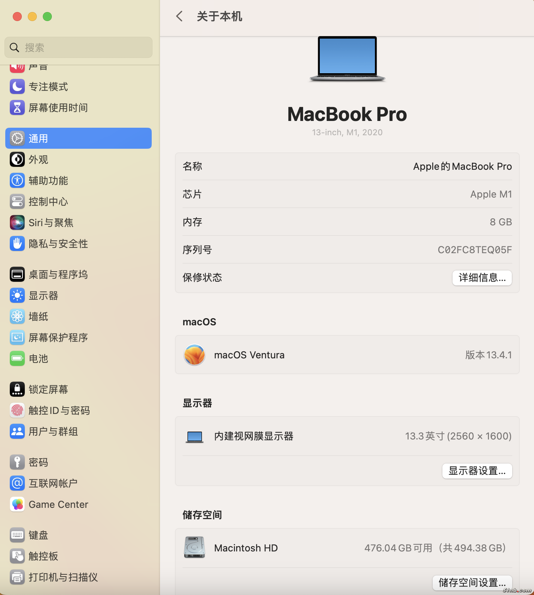
Task: Open Privacy & Security hand icon
Action: 17,244
